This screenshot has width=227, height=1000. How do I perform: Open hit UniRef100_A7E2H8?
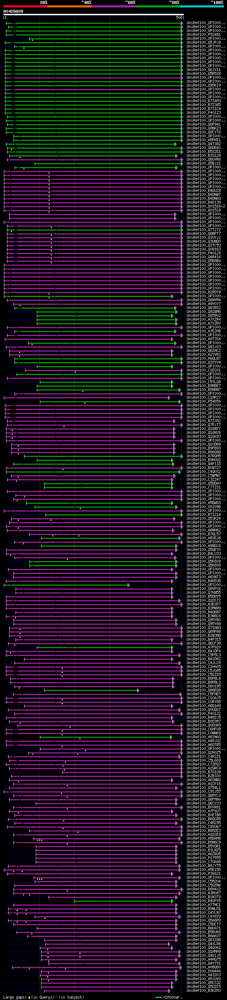(204, 331)
